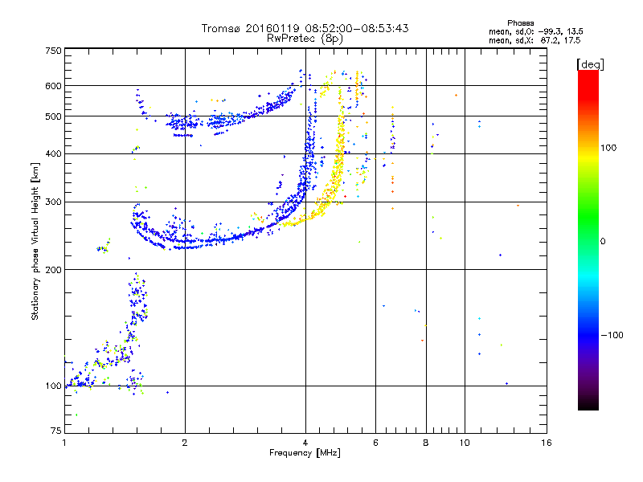Click the '75' y-axis tick label
The height and width of the screenshot is (482, 643).
56,431
